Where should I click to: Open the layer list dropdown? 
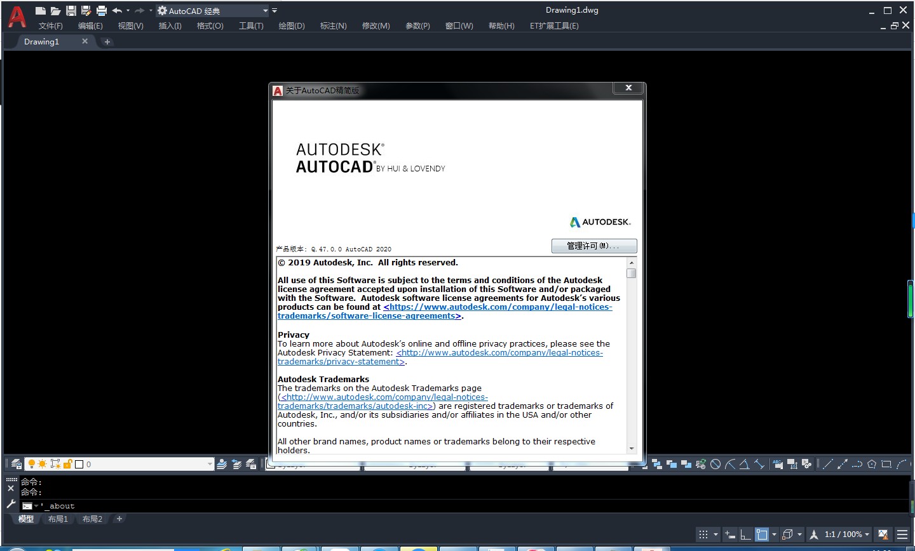[210, 464]
